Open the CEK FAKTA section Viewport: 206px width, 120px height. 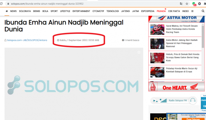pyautogui.click(x=174, y=11)
